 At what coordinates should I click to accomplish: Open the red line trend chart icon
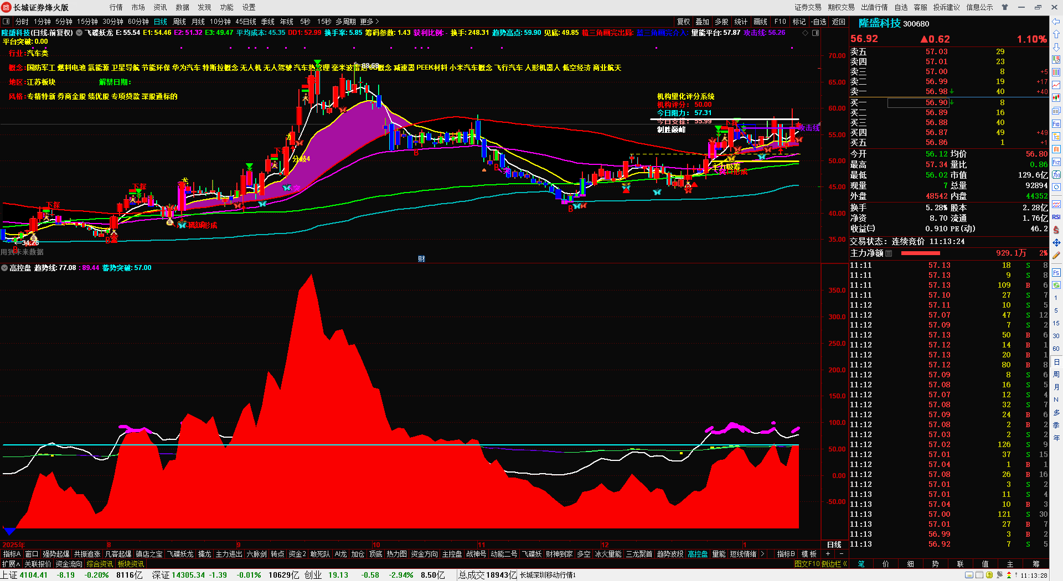1056,85
